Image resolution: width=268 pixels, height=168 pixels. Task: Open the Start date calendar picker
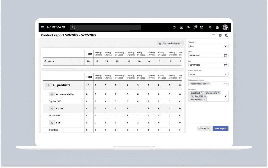tap(225, 55)
